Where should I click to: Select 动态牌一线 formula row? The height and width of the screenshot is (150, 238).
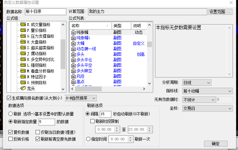108,49
